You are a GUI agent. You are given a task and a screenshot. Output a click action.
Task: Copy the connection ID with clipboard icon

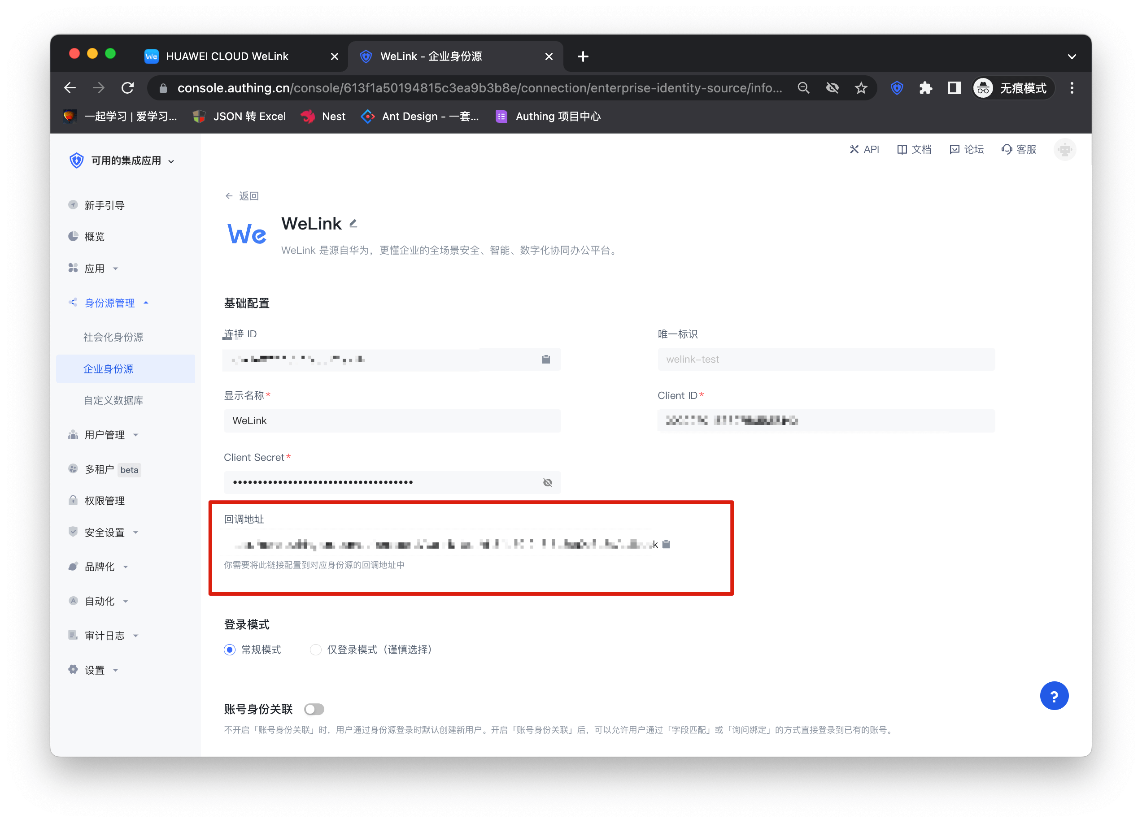(x=545, y=359)
